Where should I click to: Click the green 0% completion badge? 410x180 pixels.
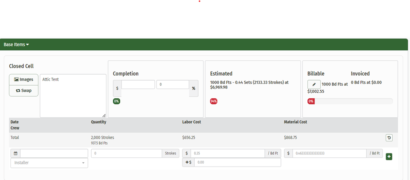[x=116, y=101]
